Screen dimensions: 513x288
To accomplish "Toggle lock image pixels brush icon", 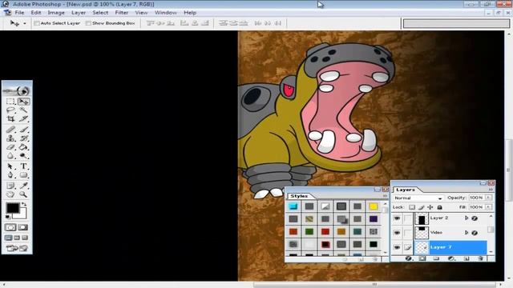I will 422,207.
